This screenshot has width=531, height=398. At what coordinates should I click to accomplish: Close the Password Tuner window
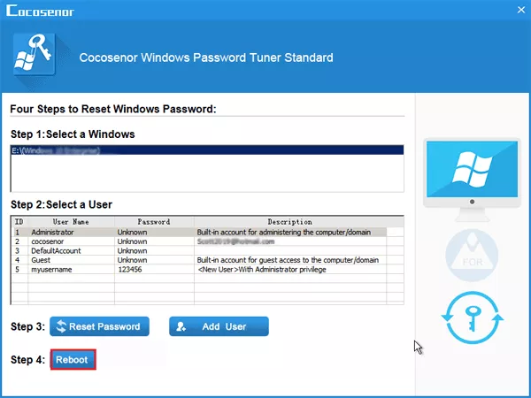521,10
